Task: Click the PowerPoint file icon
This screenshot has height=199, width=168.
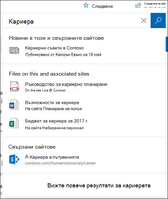Action: [x=14, y=87]
